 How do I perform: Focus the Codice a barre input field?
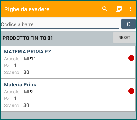(x=60, y=24)
